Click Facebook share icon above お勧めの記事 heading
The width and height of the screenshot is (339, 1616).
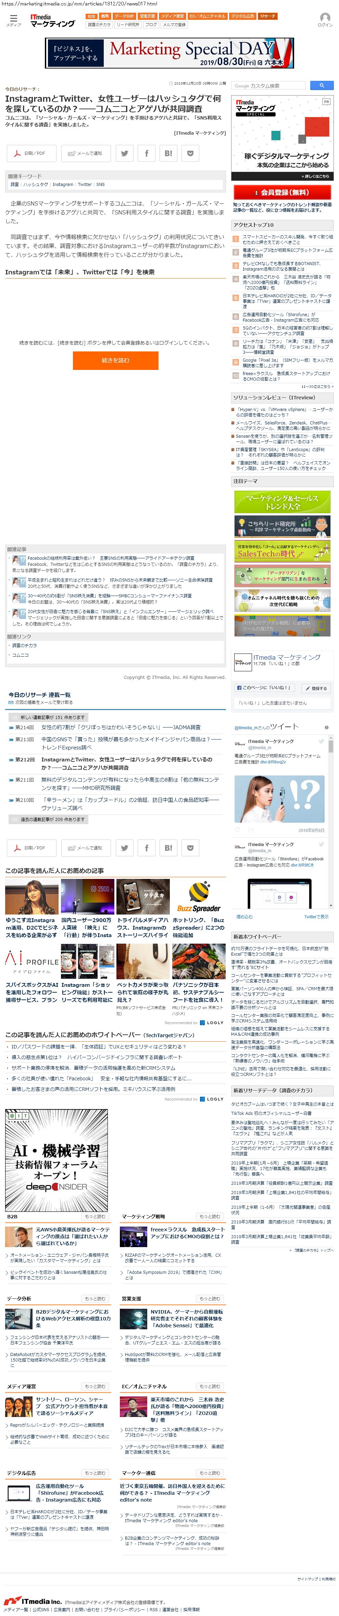[147, 847]
